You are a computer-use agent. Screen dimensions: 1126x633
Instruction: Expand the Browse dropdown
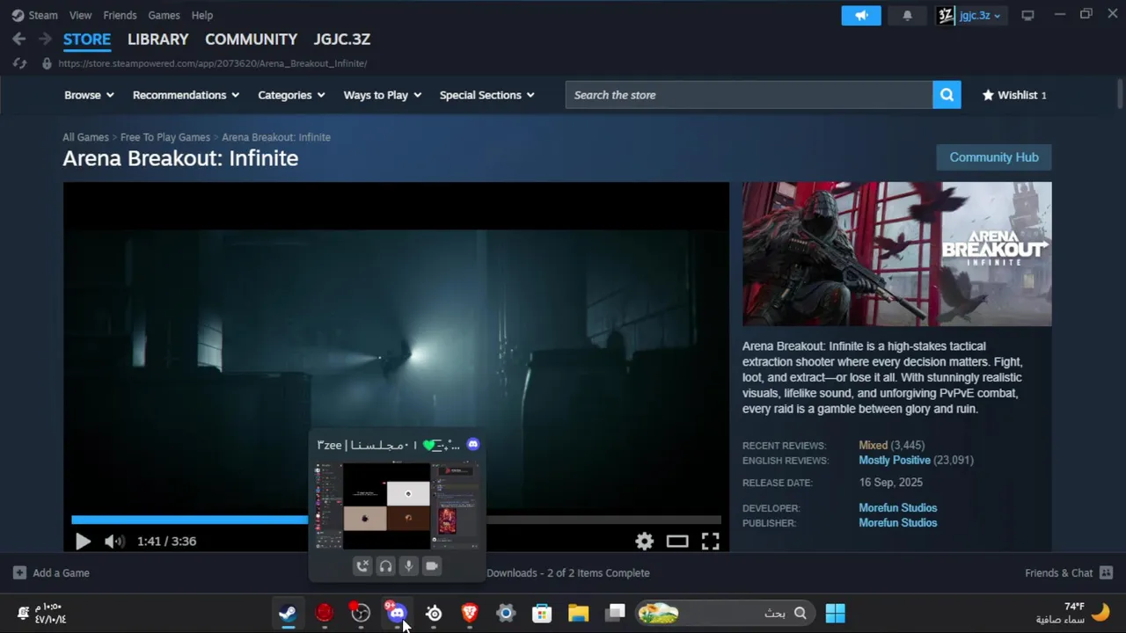tap(89, 95)
